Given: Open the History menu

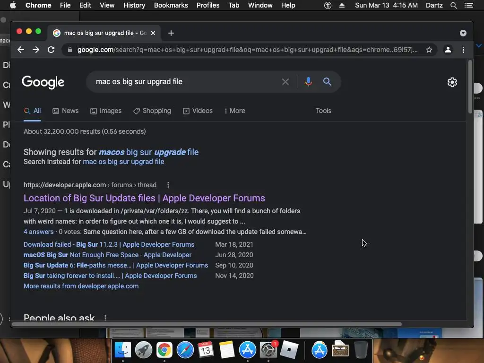Looking at the screenshot, I should click(x=134, y=5).
